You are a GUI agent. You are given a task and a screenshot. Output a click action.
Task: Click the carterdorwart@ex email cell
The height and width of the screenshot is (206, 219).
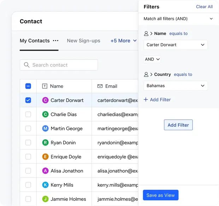115,100
